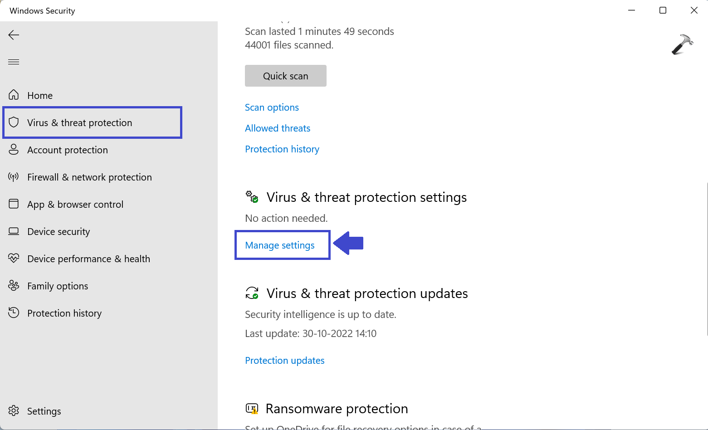The width and height of the screenshot is (708, 430).
Task: Click the Home house icon
Action: [x=14, y=95]
